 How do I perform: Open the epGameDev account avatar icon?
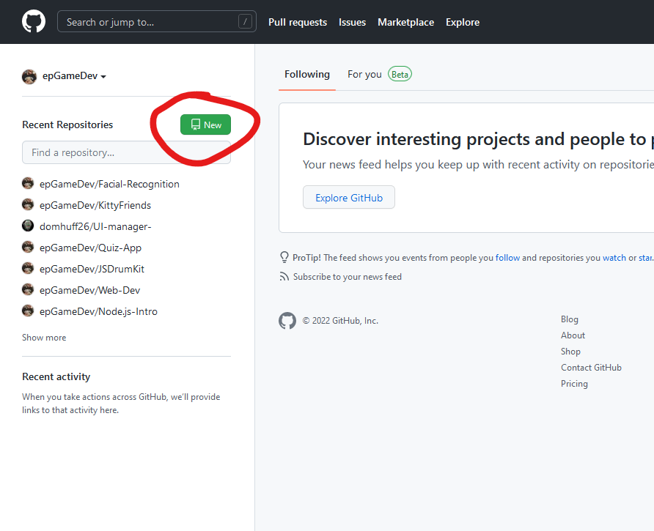(x=29, y=76)
